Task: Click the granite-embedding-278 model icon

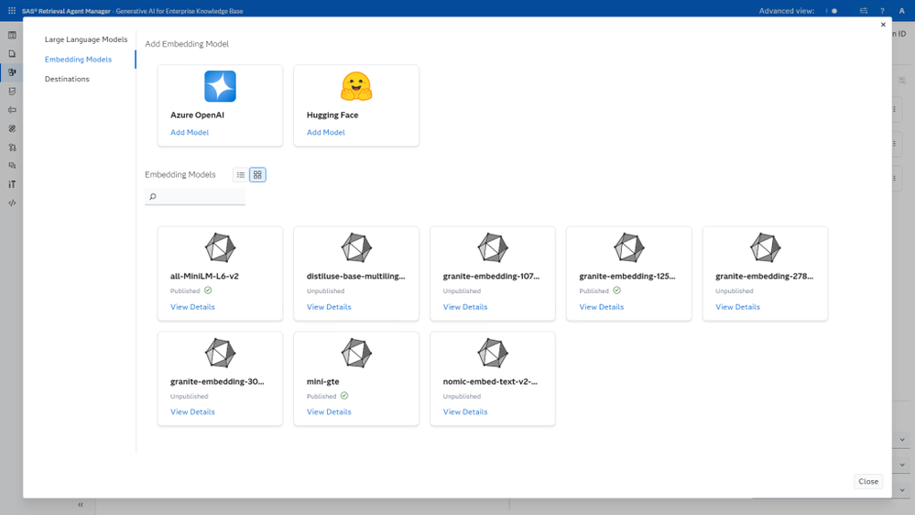Action: [765, 247]
